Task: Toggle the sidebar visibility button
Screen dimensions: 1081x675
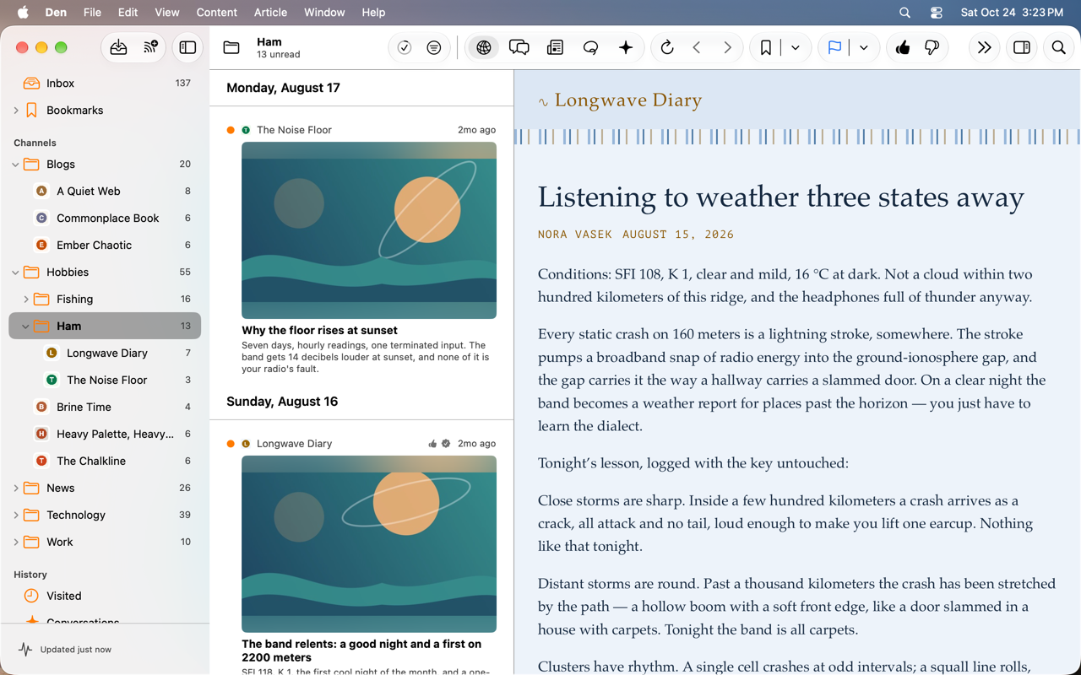Action: pos(187,48)
